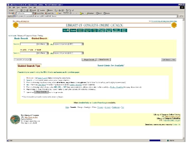
Task: Click the Start Over navigation button
Action: pyautogui.click(x=124, y=30)
